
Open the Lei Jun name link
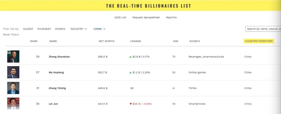53,104
